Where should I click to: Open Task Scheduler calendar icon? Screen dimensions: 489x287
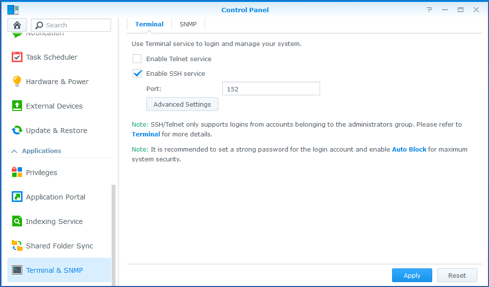17,57
